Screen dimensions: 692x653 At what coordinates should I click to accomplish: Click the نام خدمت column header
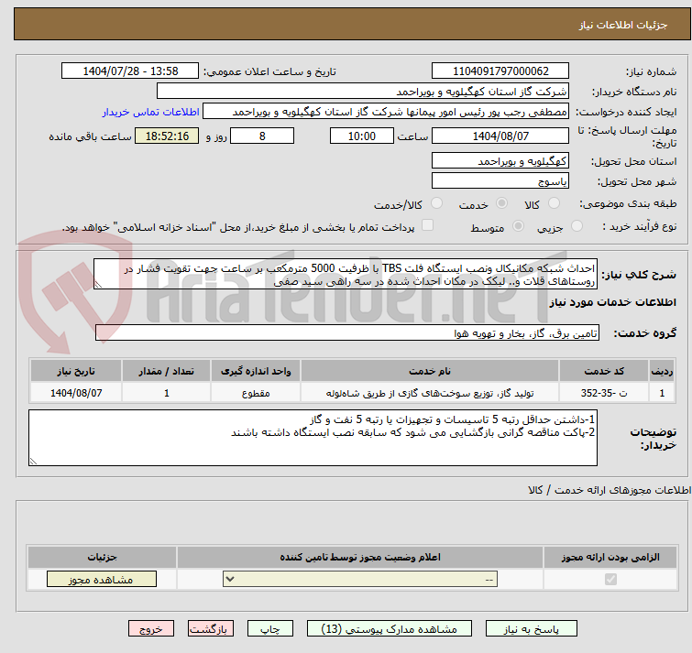coord(430,371)
